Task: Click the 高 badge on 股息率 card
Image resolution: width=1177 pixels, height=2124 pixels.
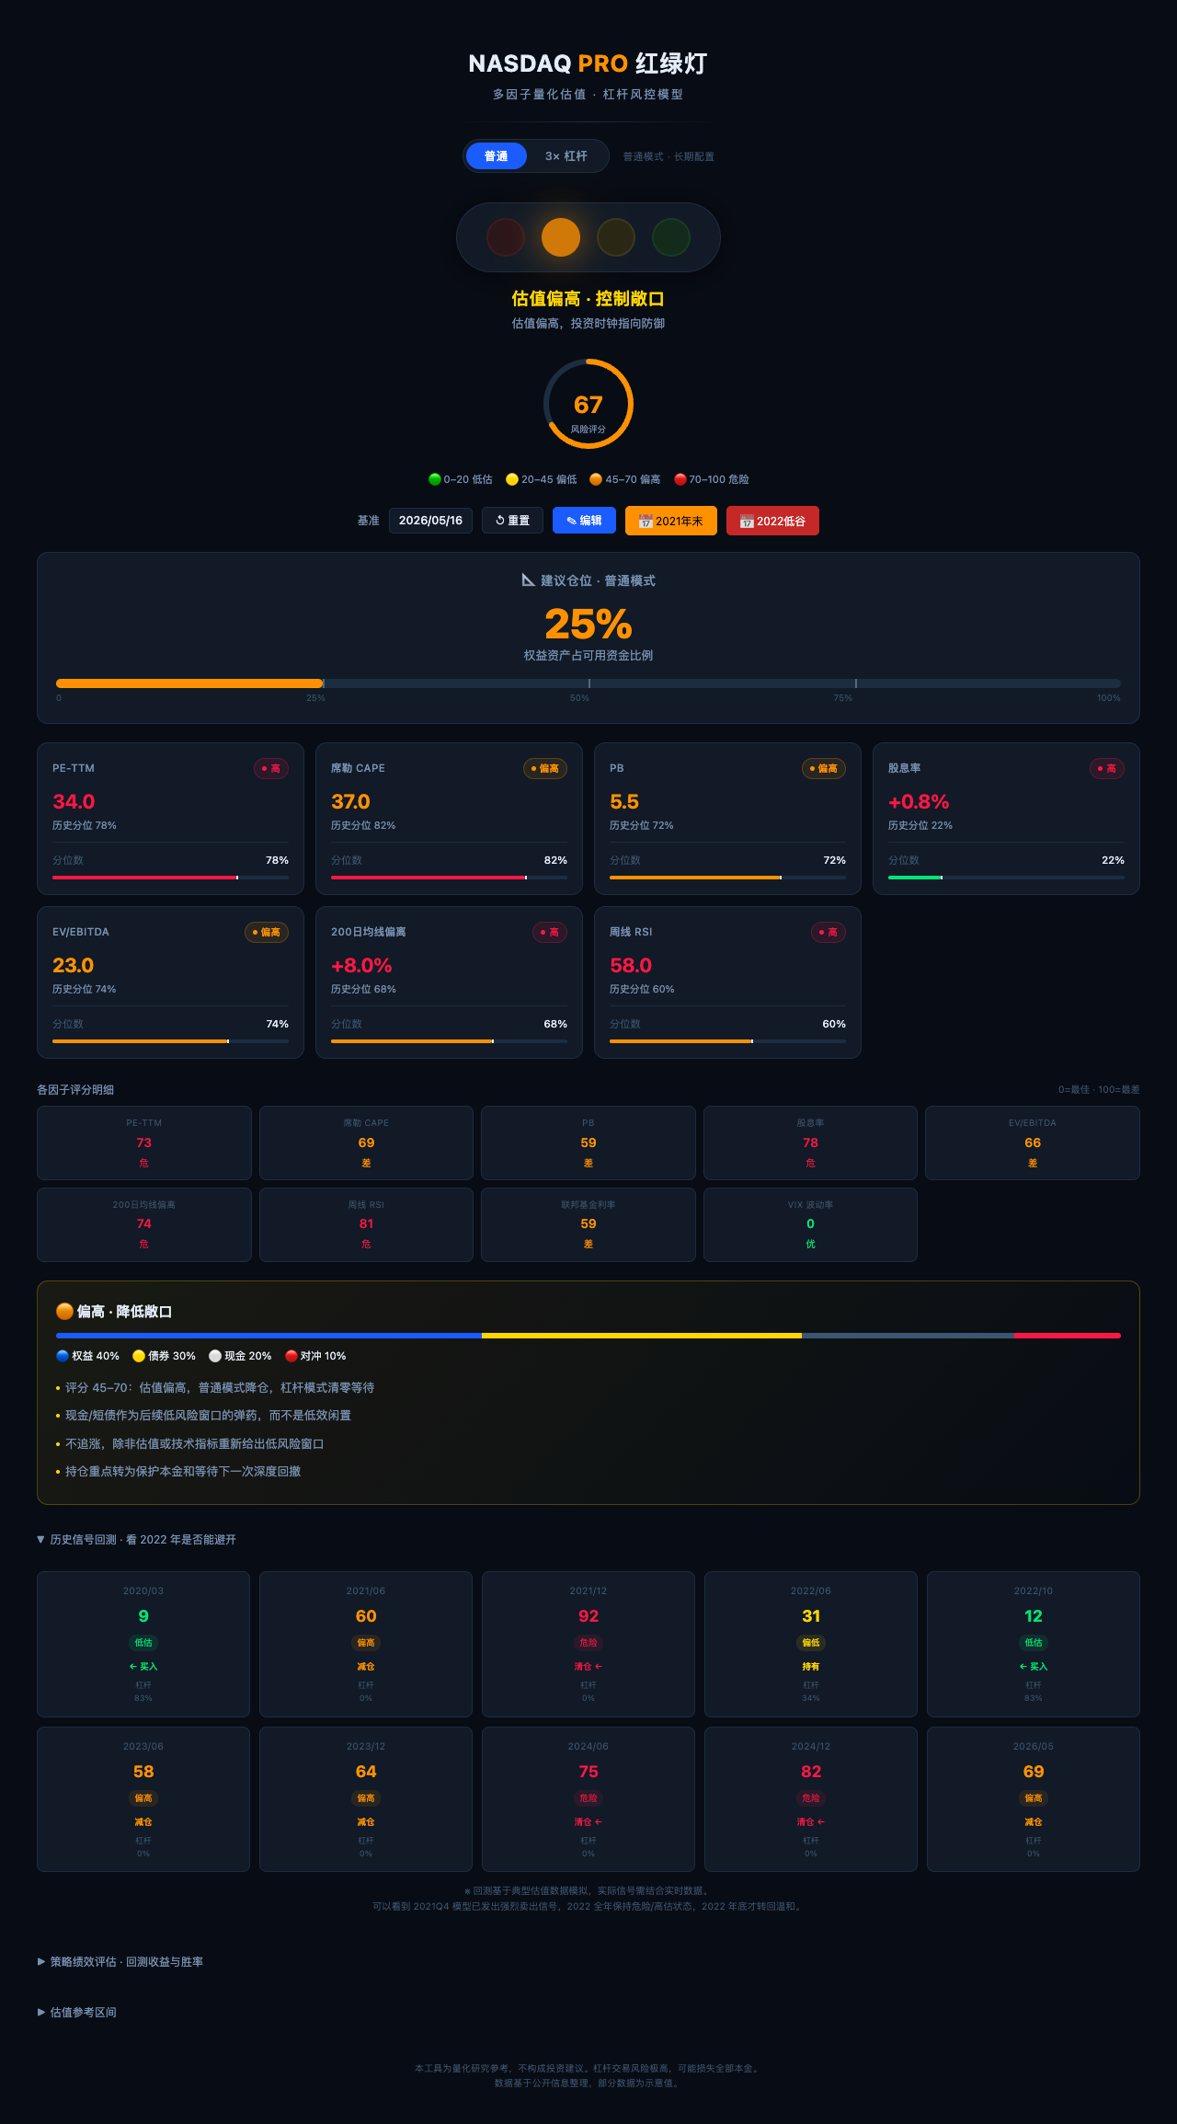Action: pyautogui.click(x=1107, y=769)
